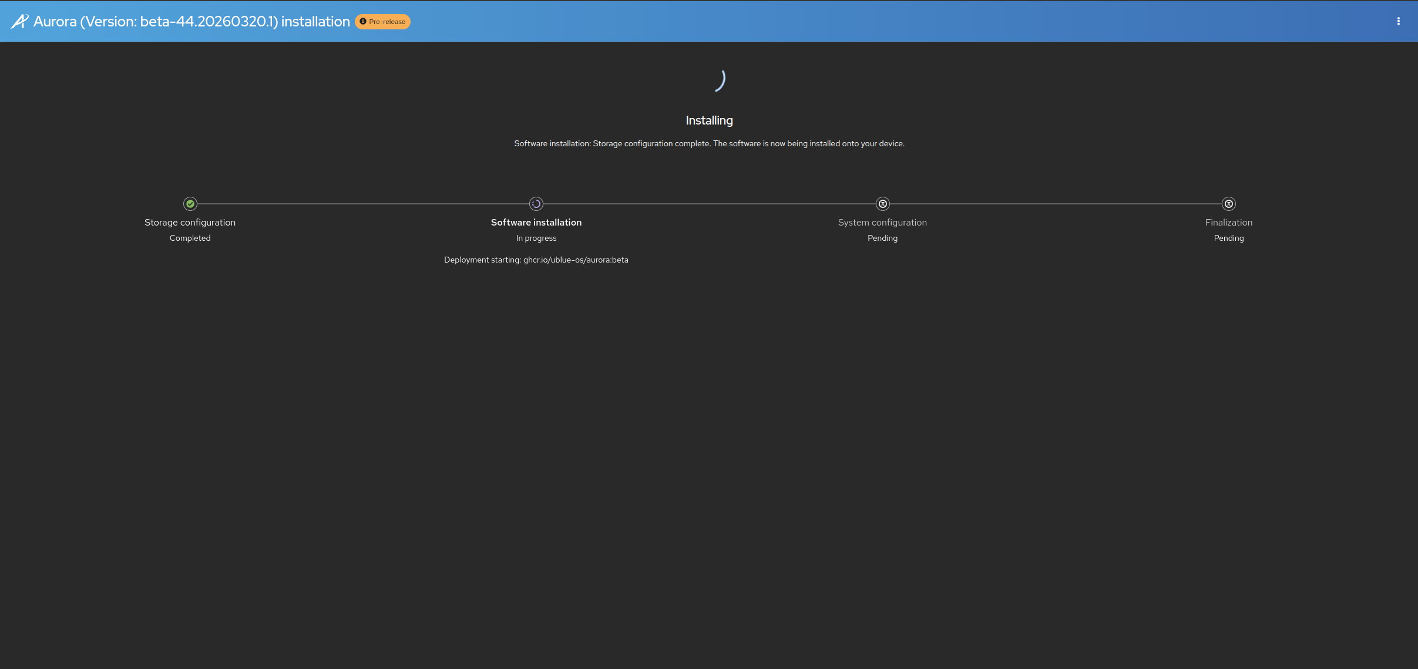Click progress line between Storage and Software steps

click(x=363, y=204)
